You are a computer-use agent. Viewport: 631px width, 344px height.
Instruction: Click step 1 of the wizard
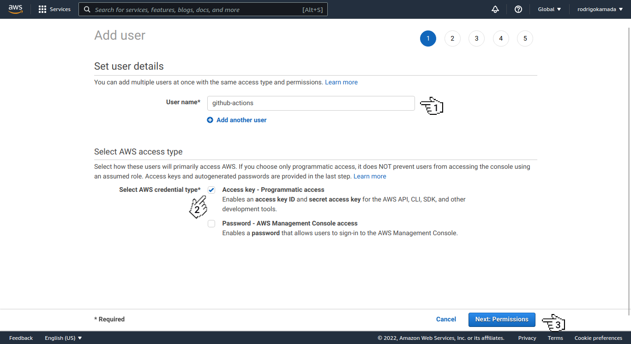click(428, 38)
